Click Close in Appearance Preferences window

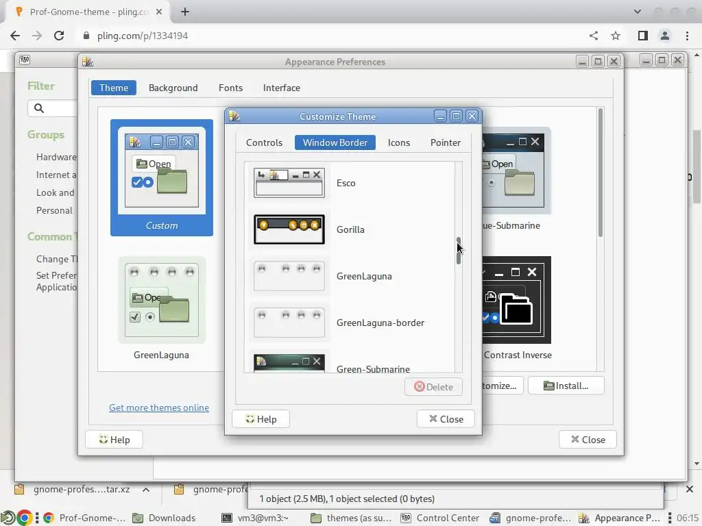pos(588,440)
